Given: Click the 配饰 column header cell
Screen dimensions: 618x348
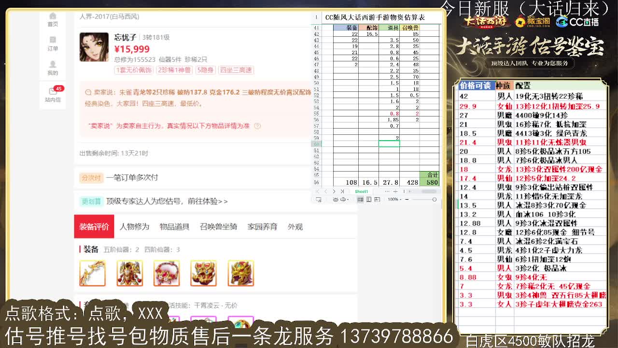Looking at the screenshot, I should coord(368,28).
